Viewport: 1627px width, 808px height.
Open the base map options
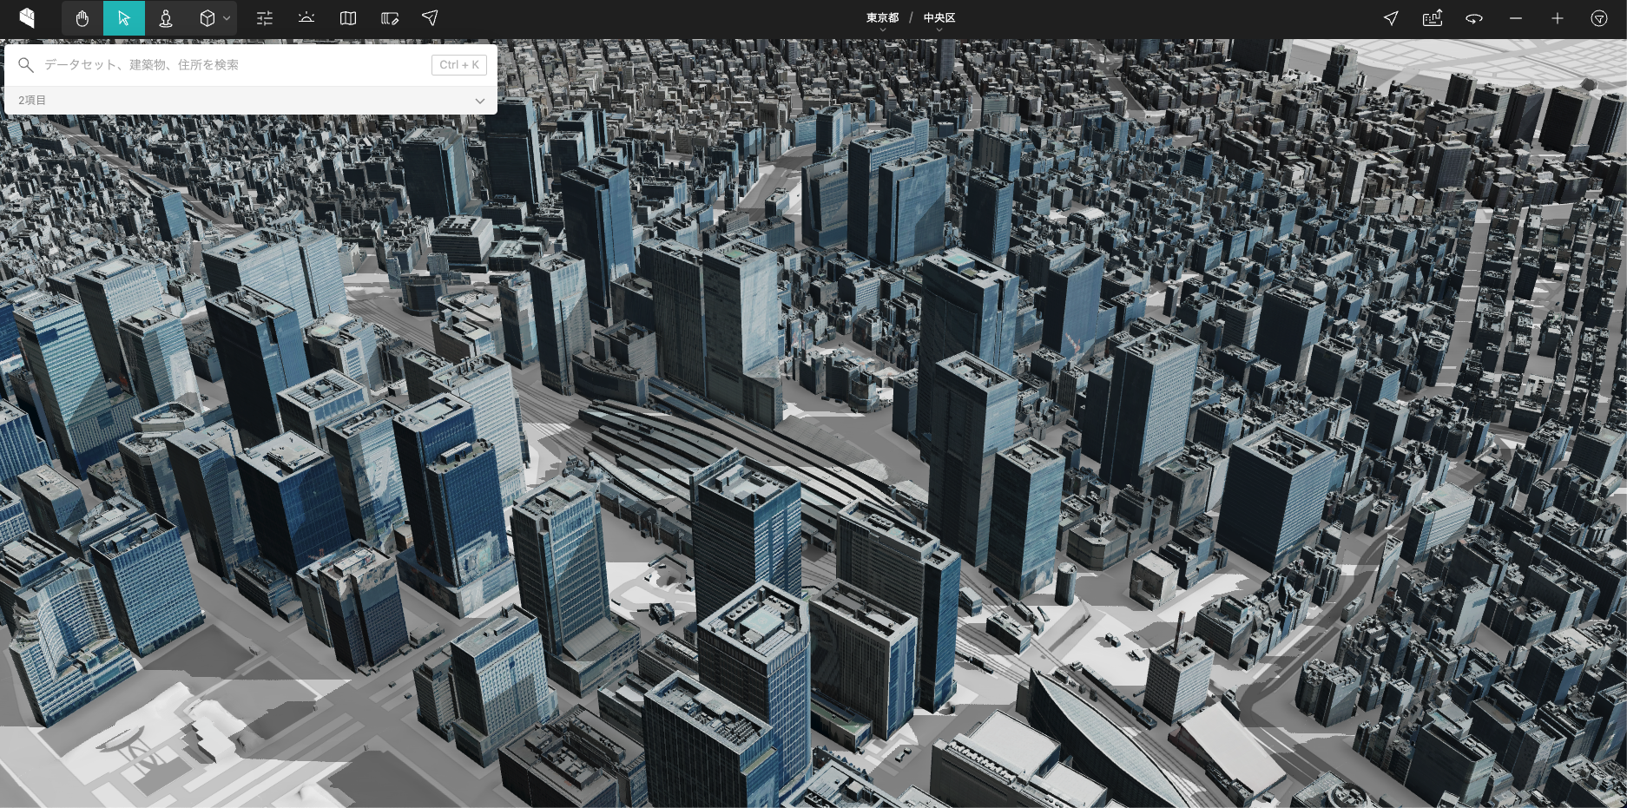click(348, 18)
